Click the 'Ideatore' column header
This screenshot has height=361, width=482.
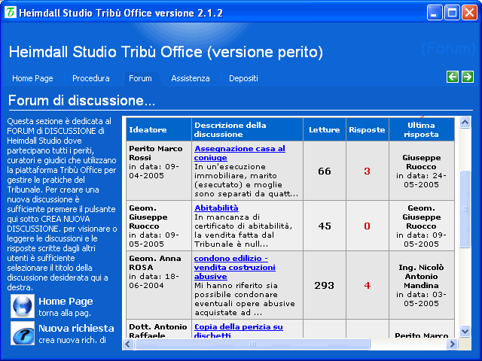[x=159, y=130]
